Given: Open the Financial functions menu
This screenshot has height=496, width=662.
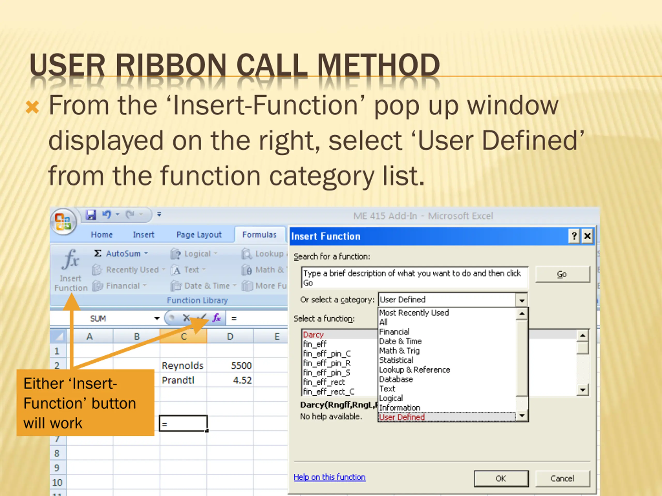Looking at the screenshot, I should [119, 286].
